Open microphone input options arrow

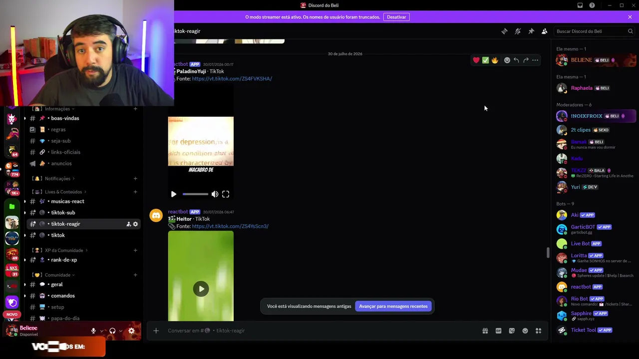(102, 331)
